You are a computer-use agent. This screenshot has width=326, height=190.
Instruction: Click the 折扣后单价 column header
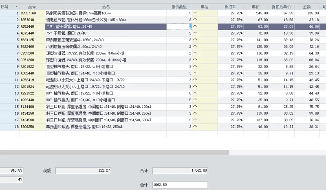(281, 7)
